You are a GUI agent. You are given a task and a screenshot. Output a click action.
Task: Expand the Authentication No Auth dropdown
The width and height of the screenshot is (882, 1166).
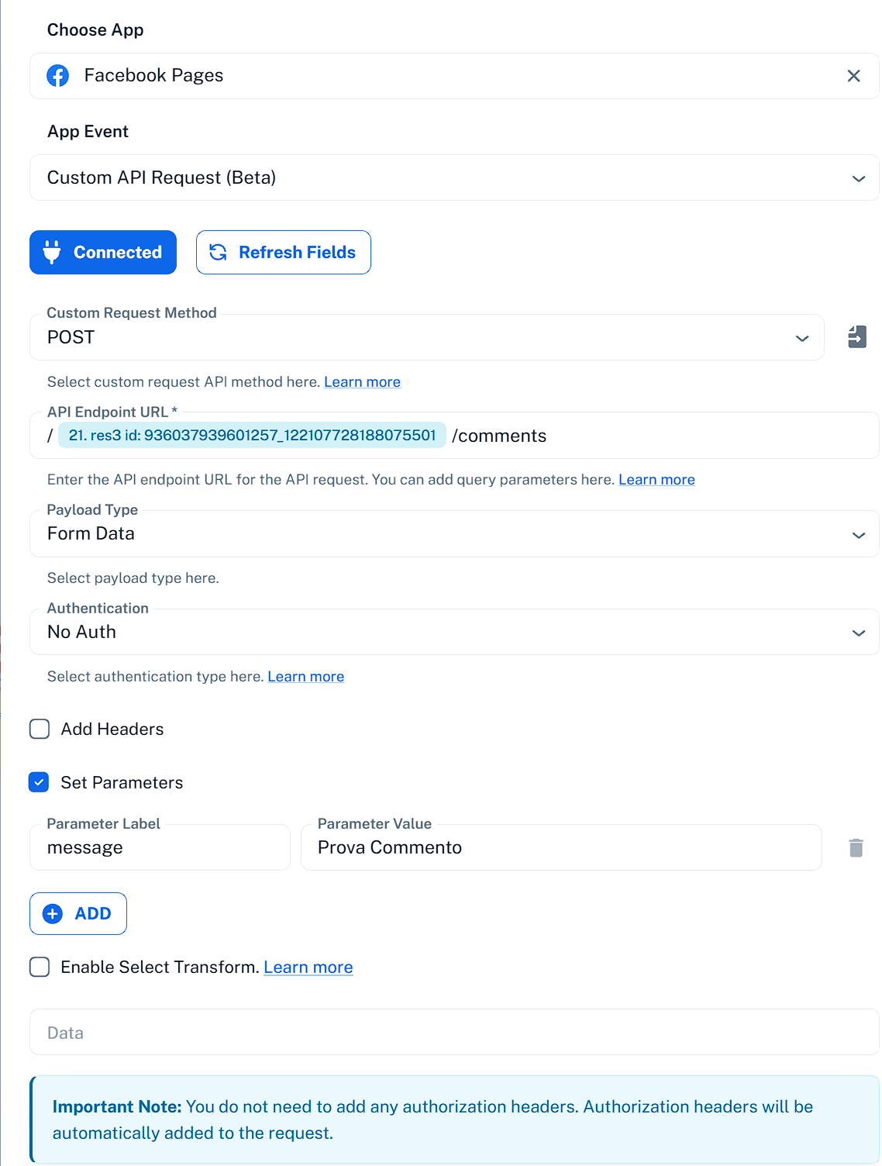454,632
